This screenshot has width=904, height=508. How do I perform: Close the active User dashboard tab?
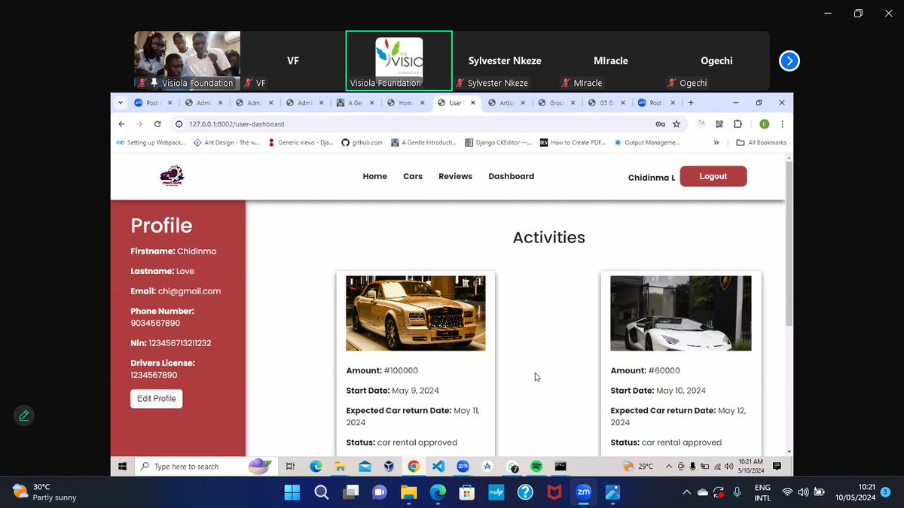[x=472, y=103]
